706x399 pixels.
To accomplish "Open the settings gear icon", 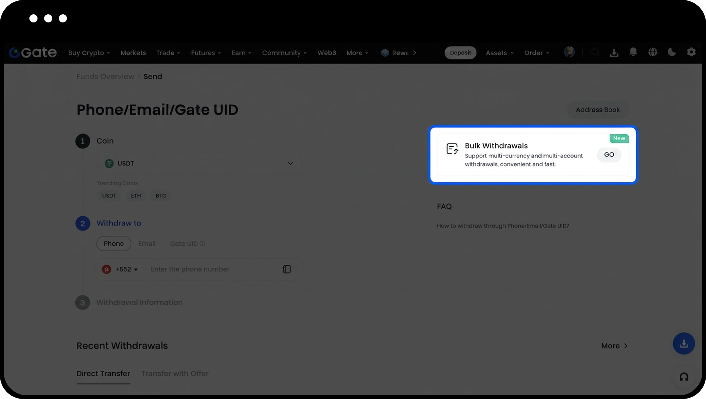I will tap(691, 52).
